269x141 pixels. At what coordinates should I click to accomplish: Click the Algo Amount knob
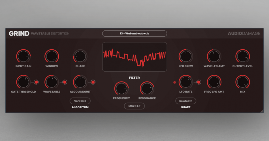click(80, 82)
